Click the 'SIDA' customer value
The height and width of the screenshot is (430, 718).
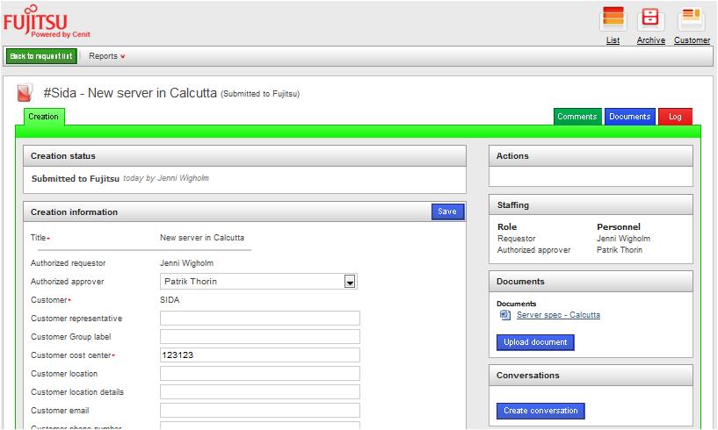click(x=170, y=299)
